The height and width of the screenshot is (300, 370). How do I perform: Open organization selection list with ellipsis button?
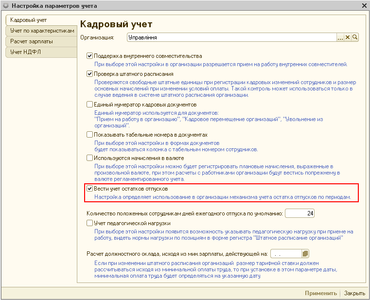340,37
